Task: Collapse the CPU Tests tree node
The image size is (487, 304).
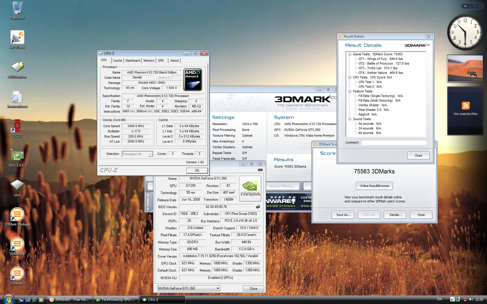Action: click(350, 77)
